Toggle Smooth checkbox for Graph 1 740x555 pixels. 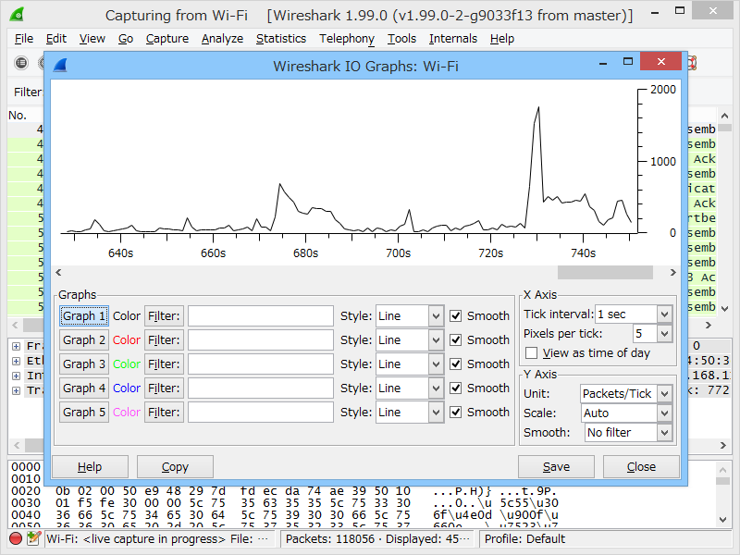(455, 315)
